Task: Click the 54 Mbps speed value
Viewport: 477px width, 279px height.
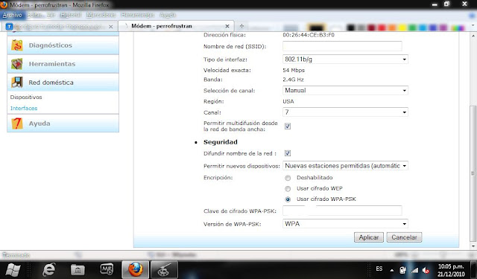Action: pyautogui.click(x=294, y=70)
